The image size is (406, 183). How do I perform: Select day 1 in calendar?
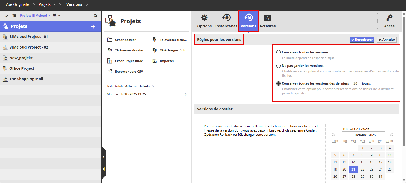tap(363, 148)
